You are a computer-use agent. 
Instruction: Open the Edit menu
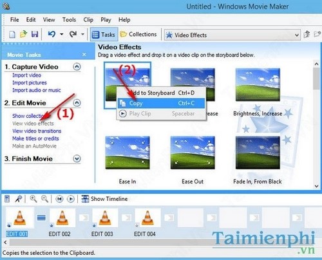point(31,20)
